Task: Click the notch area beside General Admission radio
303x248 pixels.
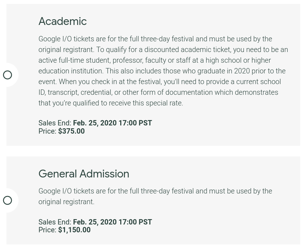Action: [14, 200]
